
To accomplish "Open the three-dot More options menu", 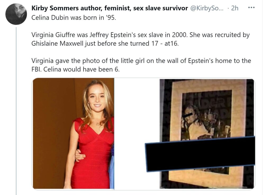I will coord(251,8).
